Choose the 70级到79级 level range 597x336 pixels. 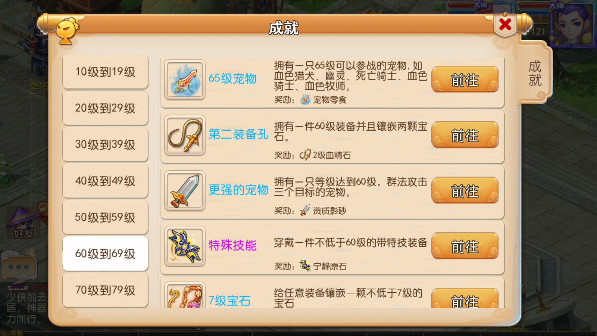pyautogui.click(x=105, y=290)
